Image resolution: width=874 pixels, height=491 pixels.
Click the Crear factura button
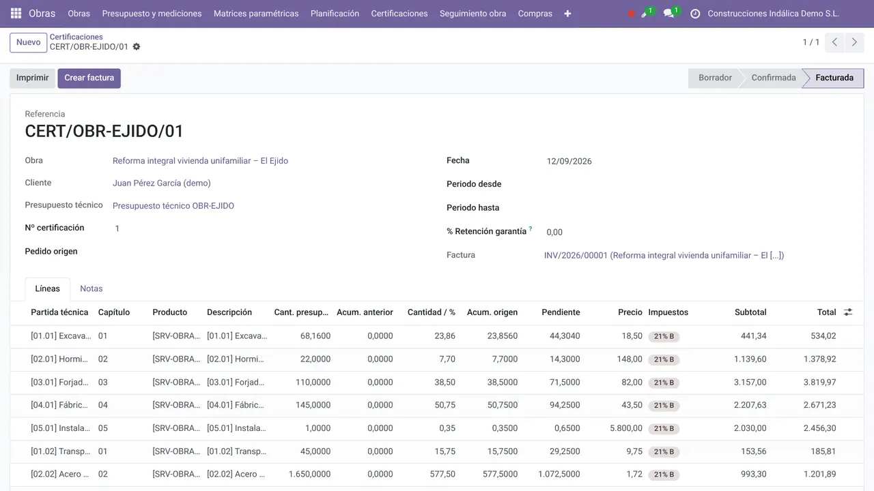89,78
